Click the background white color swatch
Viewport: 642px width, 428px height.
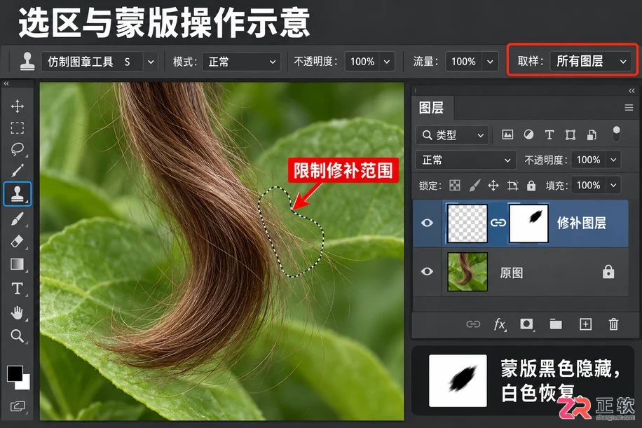[x=24, y=383]
